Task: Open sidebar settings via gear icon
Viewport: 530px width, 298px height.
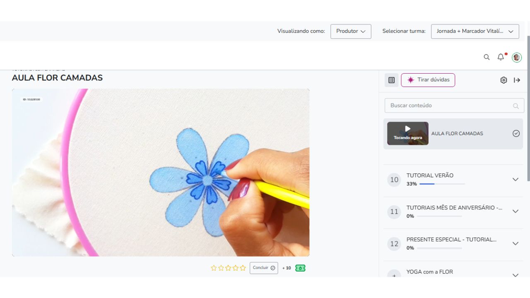Action: (x=503, y=80)
